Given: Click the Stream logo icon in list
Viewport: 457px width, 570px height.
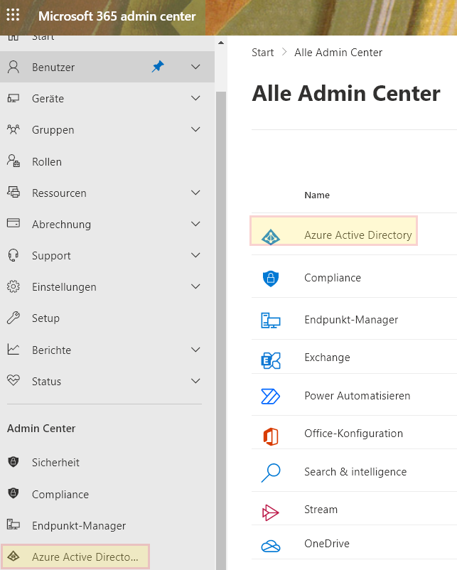Looking at the screenshot, I should pos(271,512).
